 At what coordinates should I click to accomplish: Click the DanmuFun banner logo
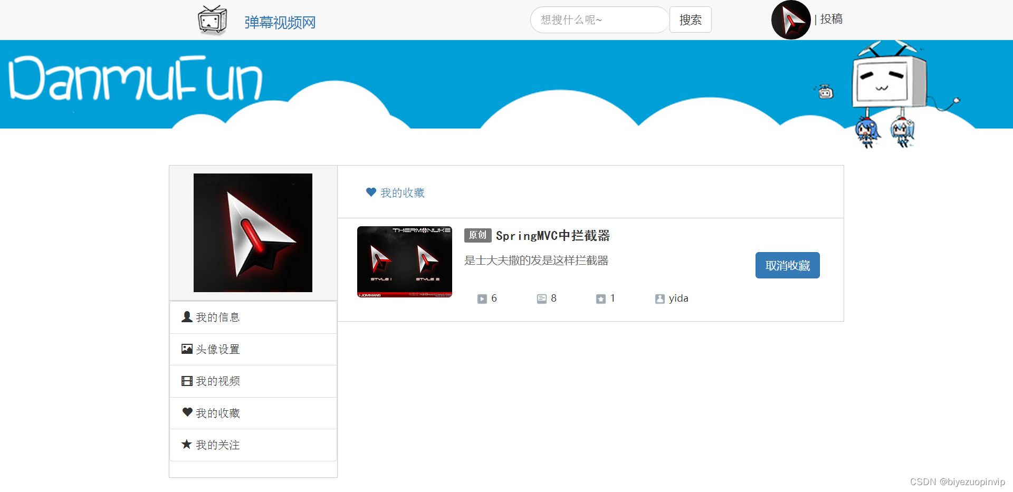click(x=136, y=78)
